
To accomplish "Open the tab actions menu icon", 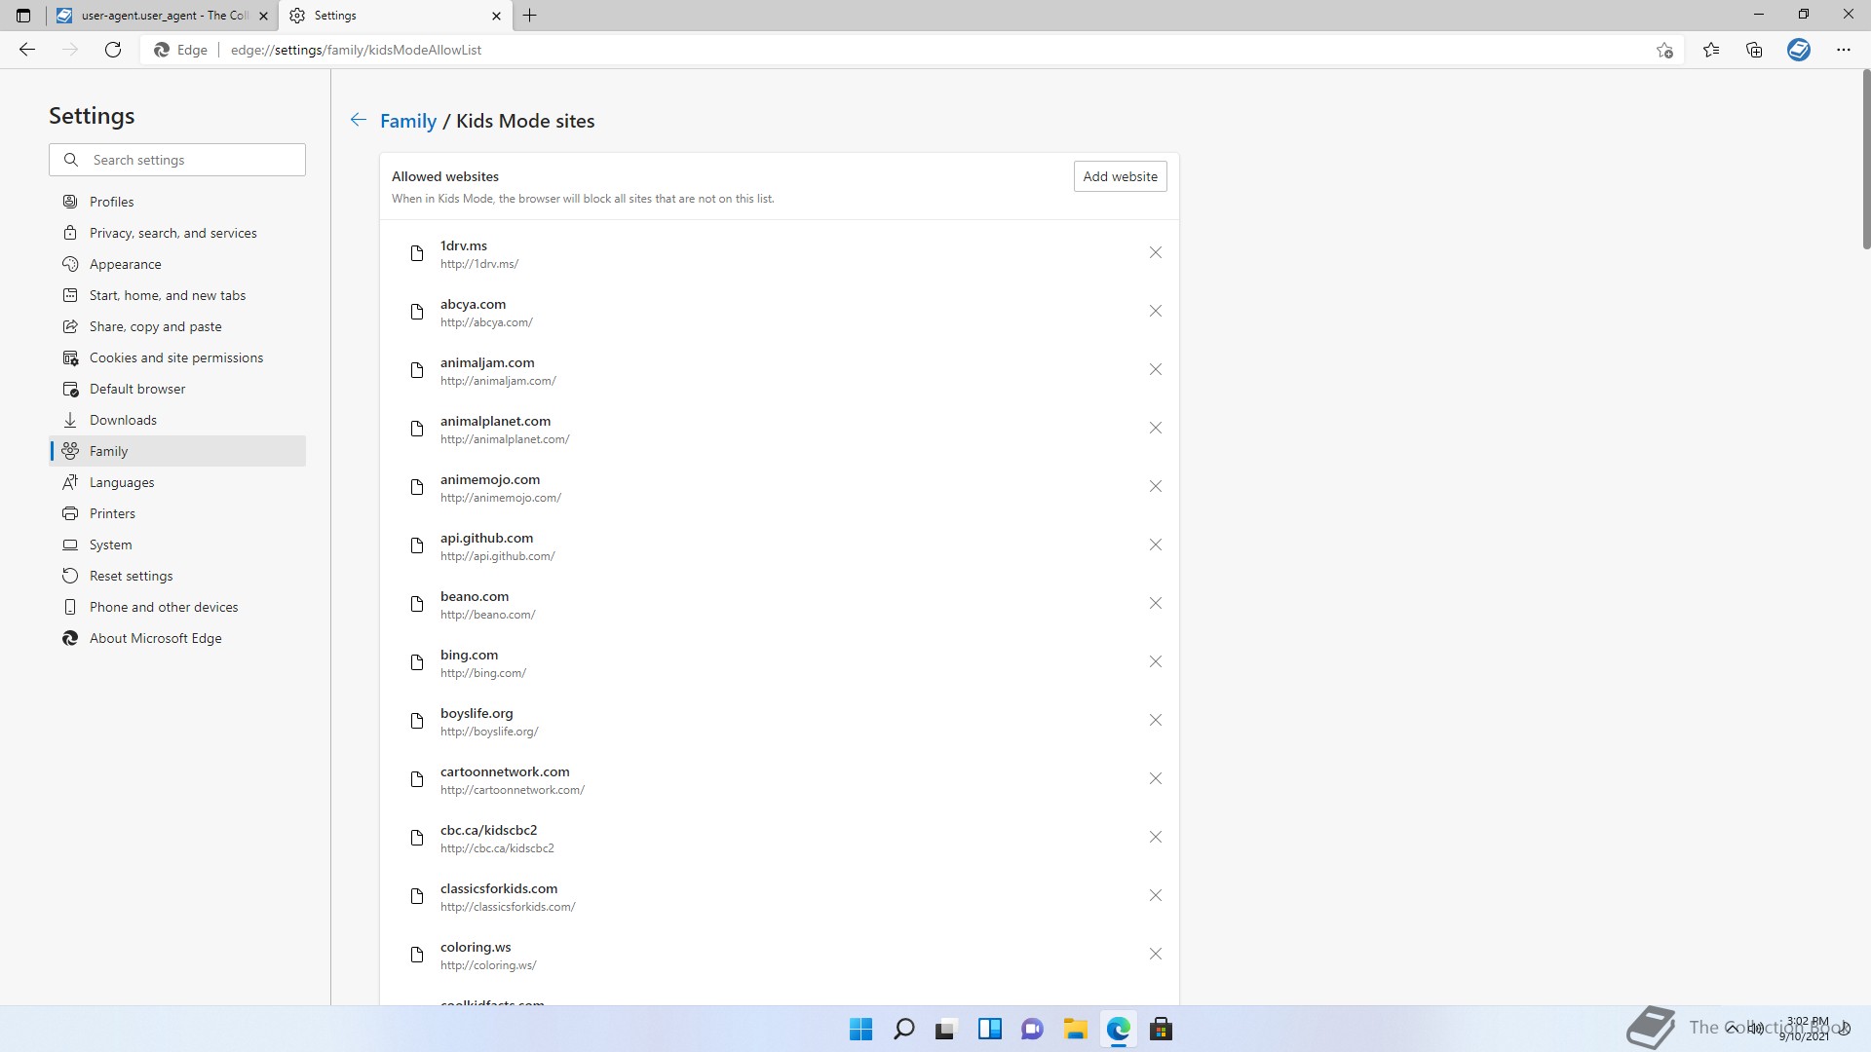I will 23,16.
